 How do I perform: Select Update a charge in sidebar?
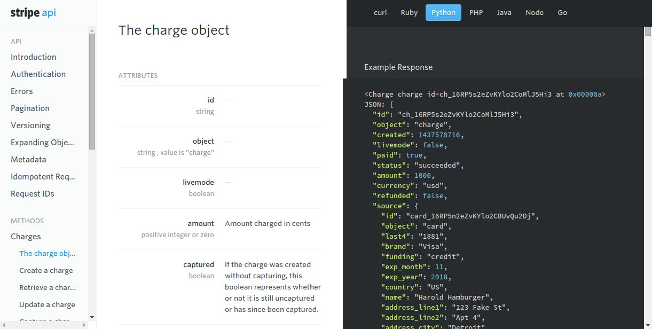47,305
